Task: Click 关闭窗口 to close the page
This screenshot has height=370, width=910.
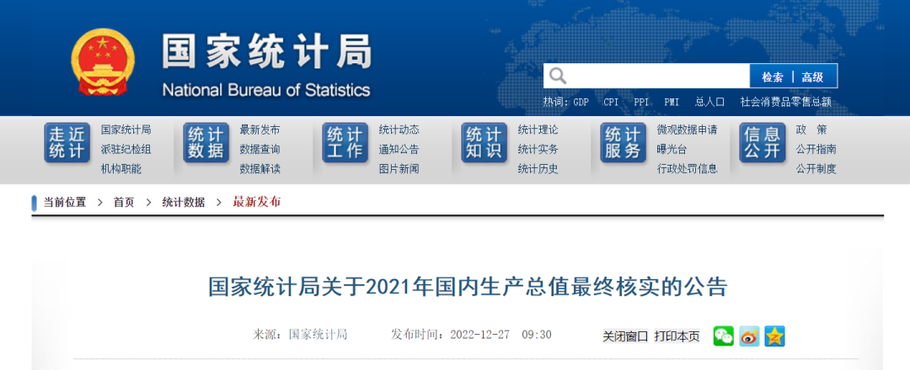Action: point(625,336)
